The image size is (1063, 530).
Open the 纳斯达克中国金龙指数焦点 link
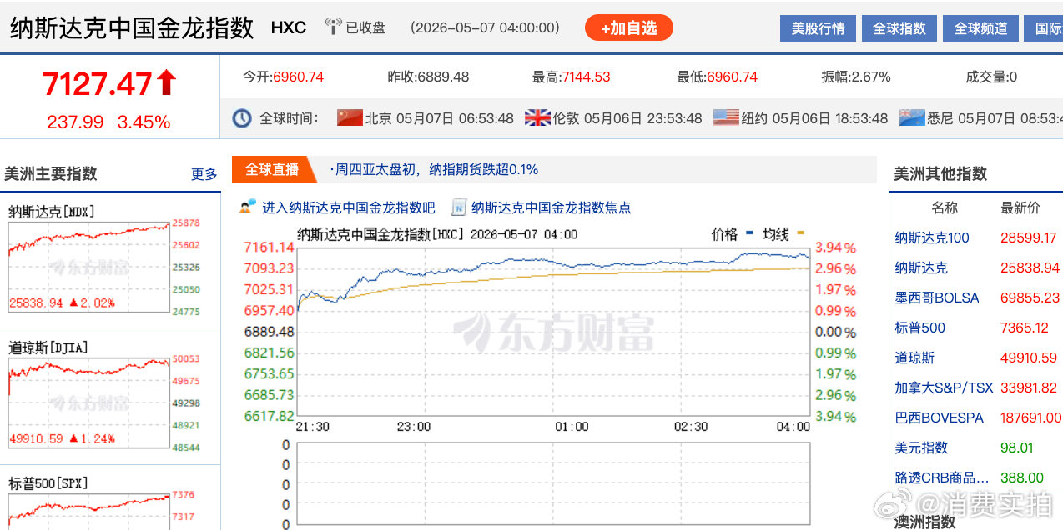click(552, 207)
